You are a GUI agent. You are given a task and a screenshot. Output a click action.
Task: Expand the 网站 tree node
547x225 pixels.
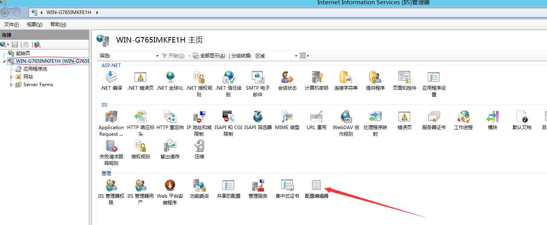click(11, 77)
